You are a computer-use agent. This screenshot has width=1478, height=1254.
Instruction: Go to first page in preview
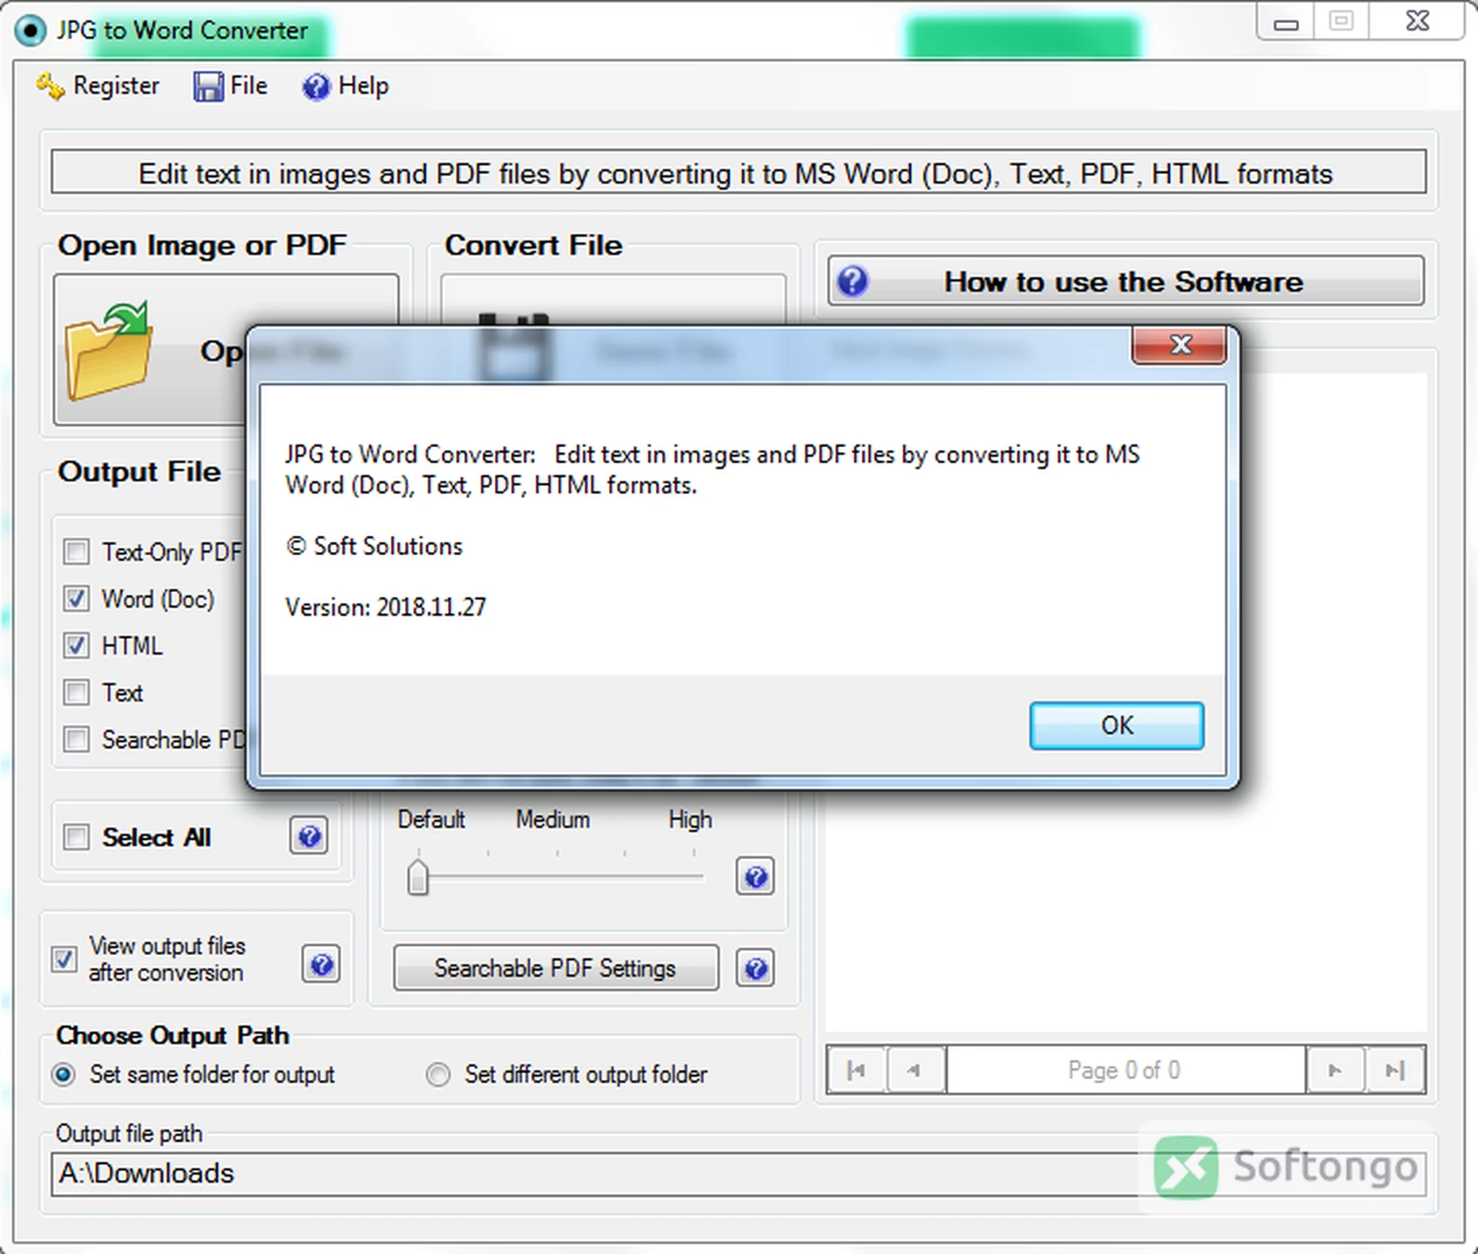pos(857,1070)
